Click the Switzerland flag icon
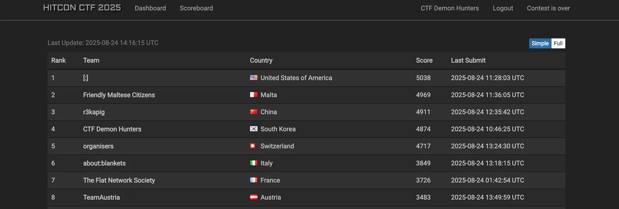Viewport: 619px width, 209px height. pos(253,146)
